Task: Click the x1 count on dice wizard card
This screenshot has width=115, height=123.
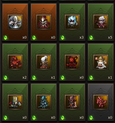Action: 110,78
